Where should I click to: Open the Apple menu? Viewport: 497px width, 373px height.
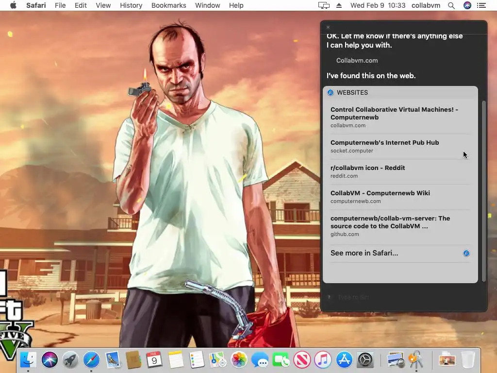(13, 5)
